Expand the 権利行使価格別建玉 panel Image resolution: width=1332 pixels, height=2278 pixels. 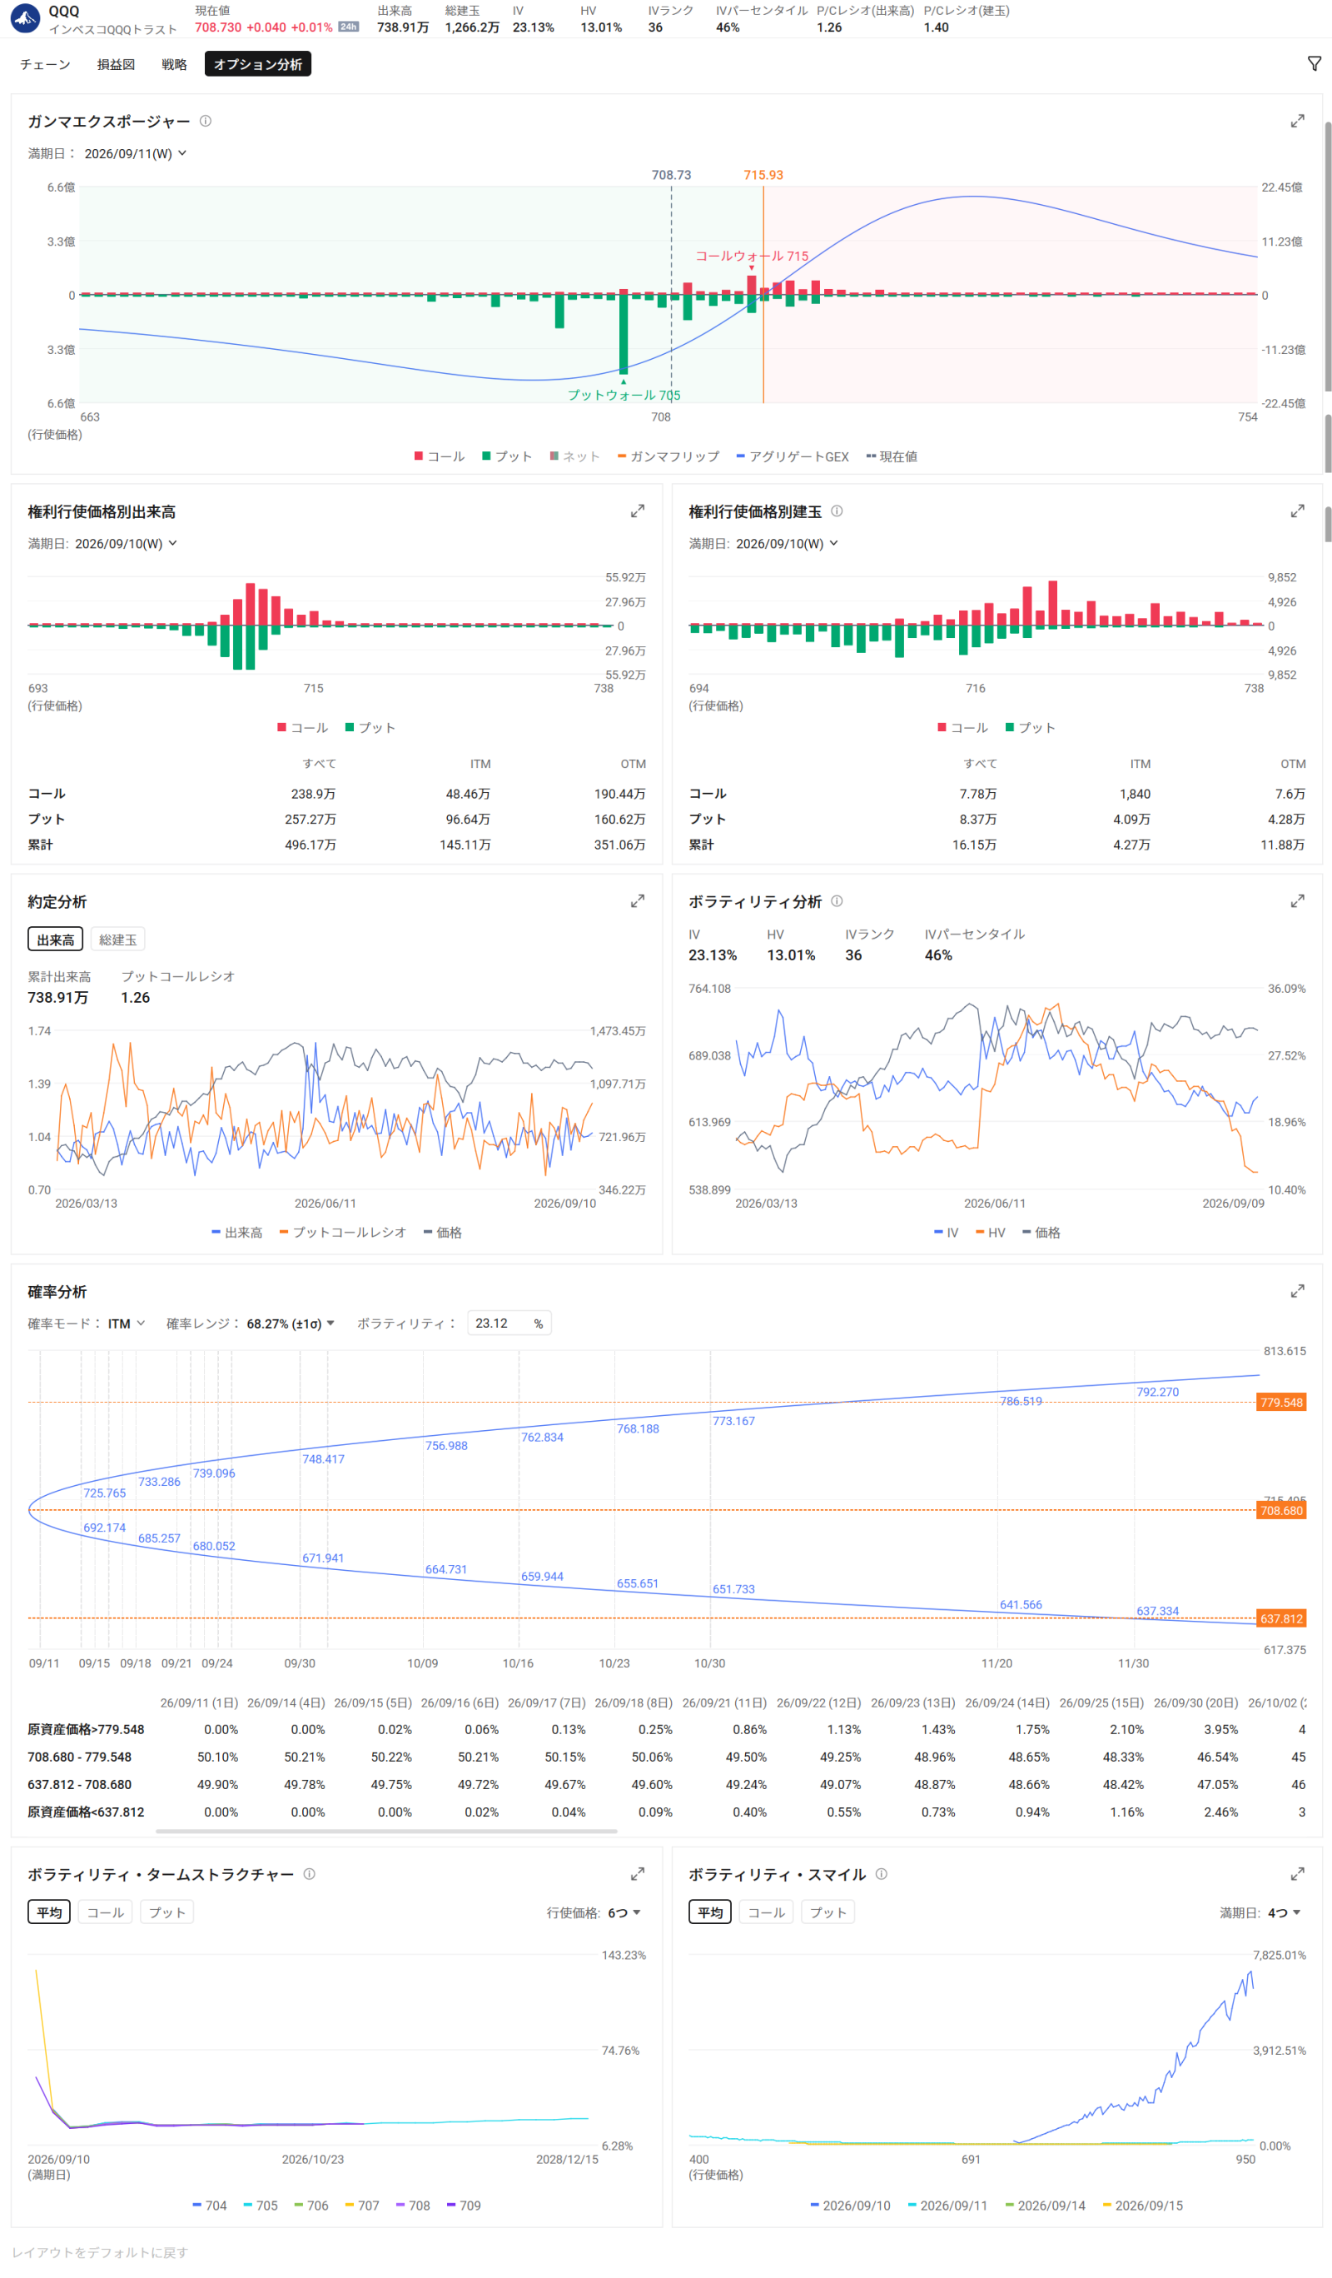(1297, 511)
